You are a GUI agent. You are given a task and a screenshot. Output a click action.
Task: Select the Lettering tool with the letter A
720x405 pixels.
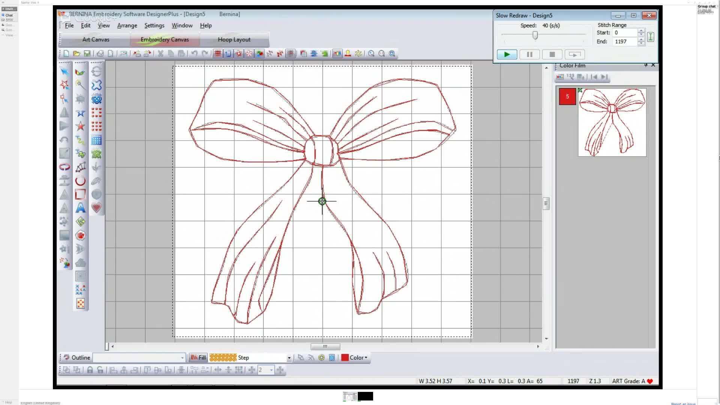click(80, 208)
